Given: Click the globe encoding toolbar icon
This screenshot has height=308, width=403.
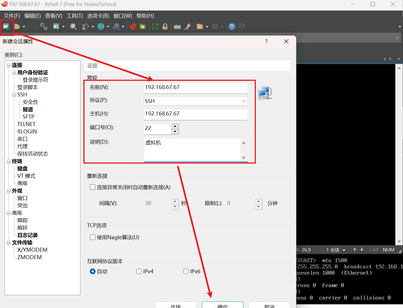Looking at the screenshot, I should [x=101, y=26].
